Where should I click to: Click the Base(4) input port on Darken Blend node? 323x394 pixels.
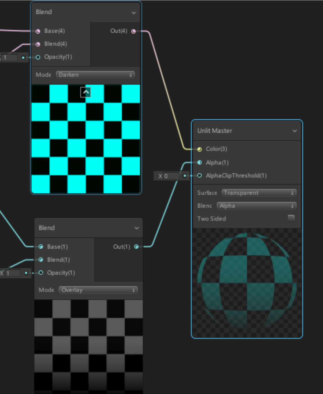click(x=38, y=31)
